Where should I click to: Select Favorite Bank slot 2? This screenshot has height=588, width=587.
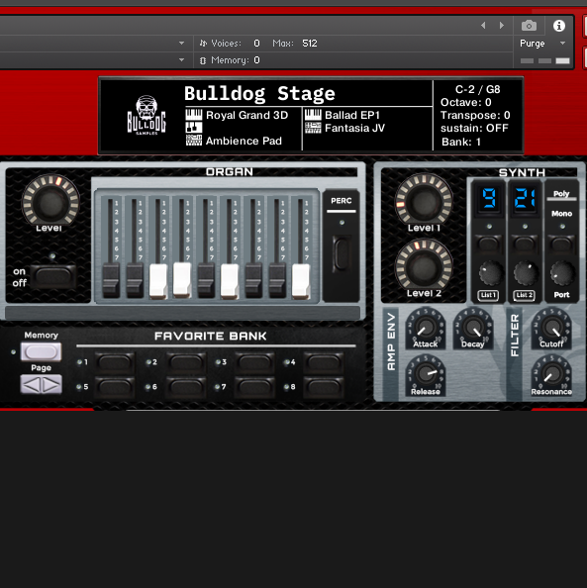pyautogui.click(x=186, y=362)
